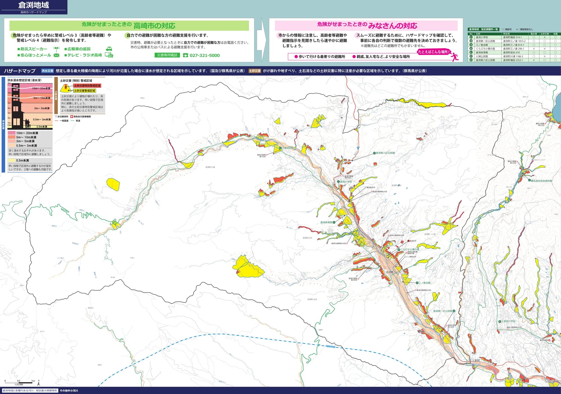This screenshot has width=561, height=394.
Task: Click the 土砂災害 column header in table
Action: 545,34
